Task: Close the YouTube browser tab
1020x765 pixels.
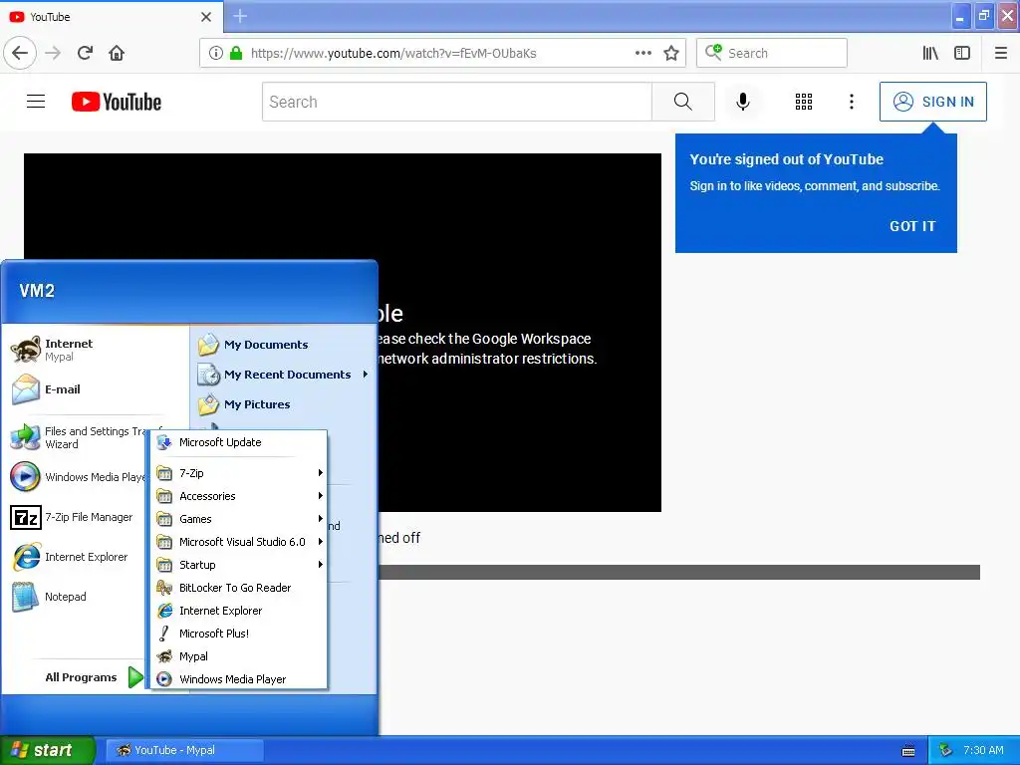Action: (206, 17)
